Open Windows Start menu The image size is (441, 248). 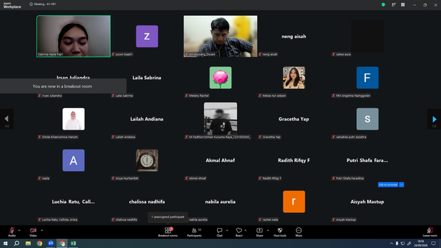tap(6, 243)
